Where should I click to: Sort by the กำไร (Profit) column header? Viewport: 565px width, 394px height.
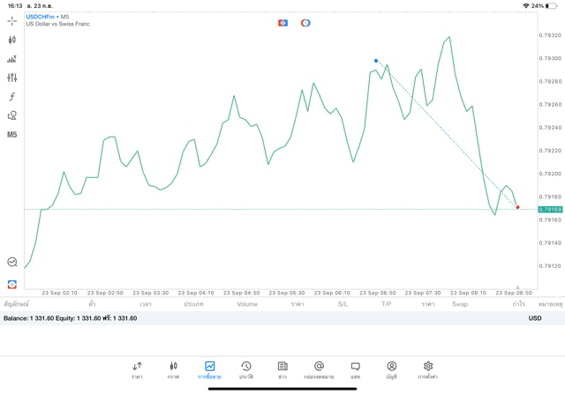click(517, 304)
